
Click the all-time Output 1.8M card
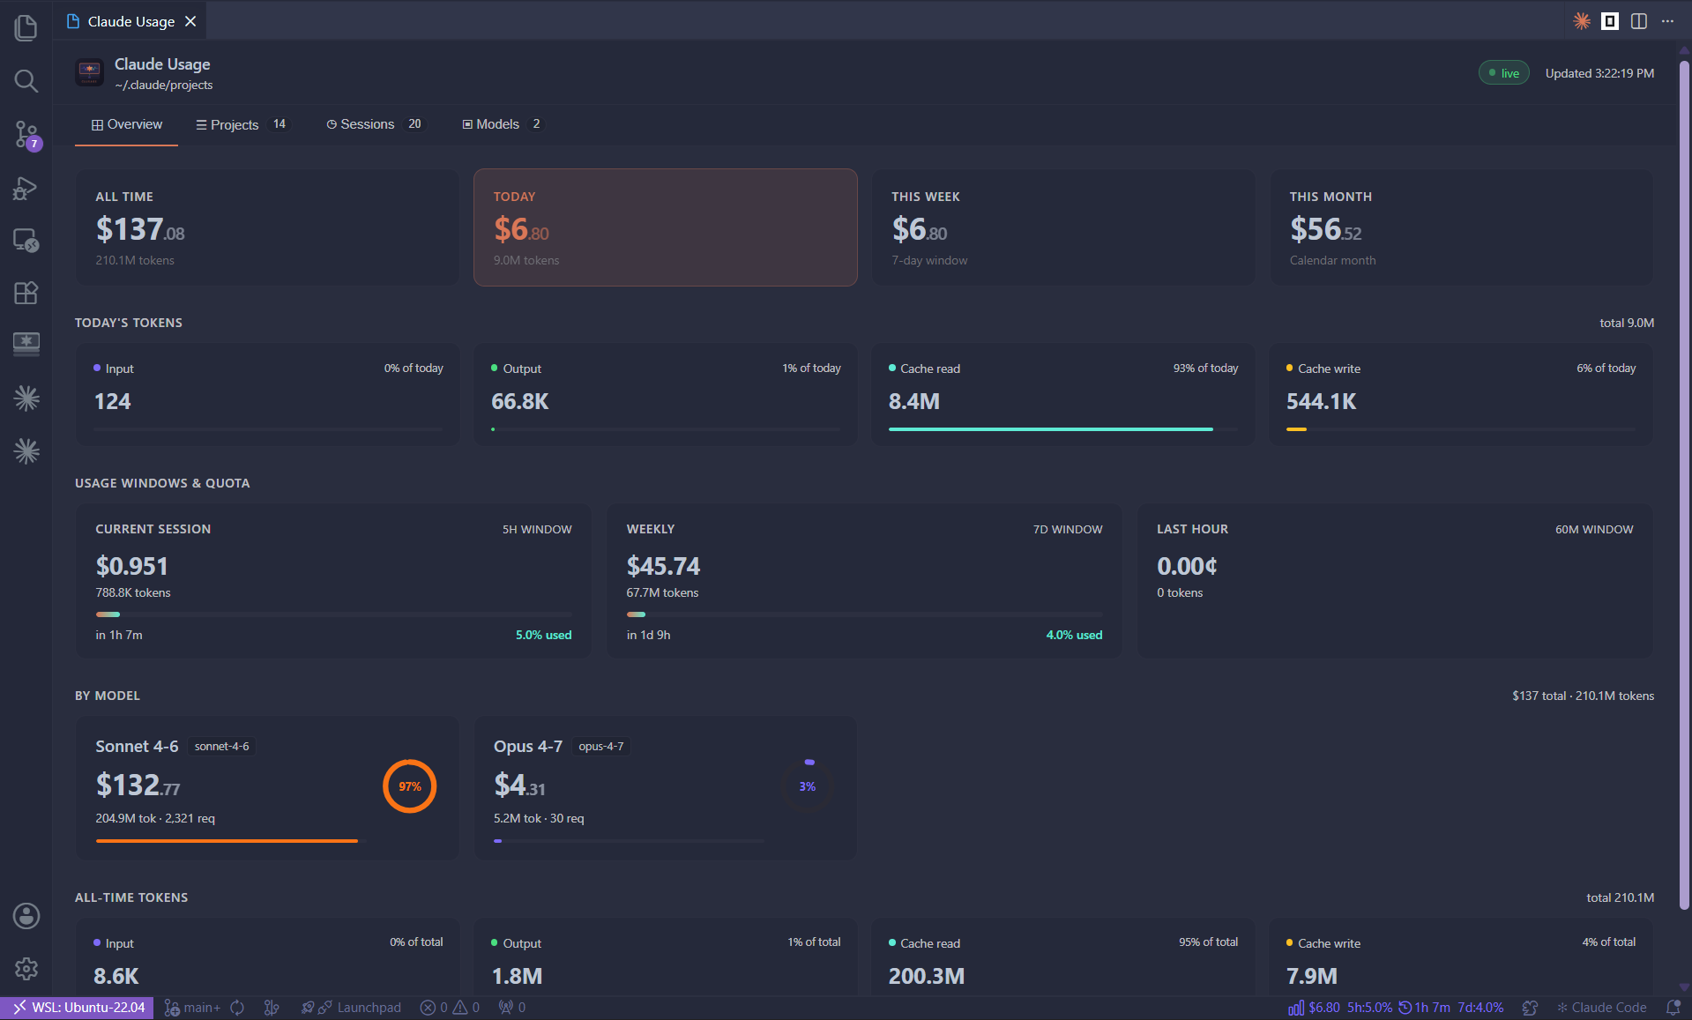tap(666, 957)
